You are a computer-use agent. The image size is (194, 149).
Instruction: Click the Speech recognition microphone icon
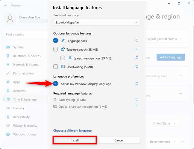tap(70, 58)
